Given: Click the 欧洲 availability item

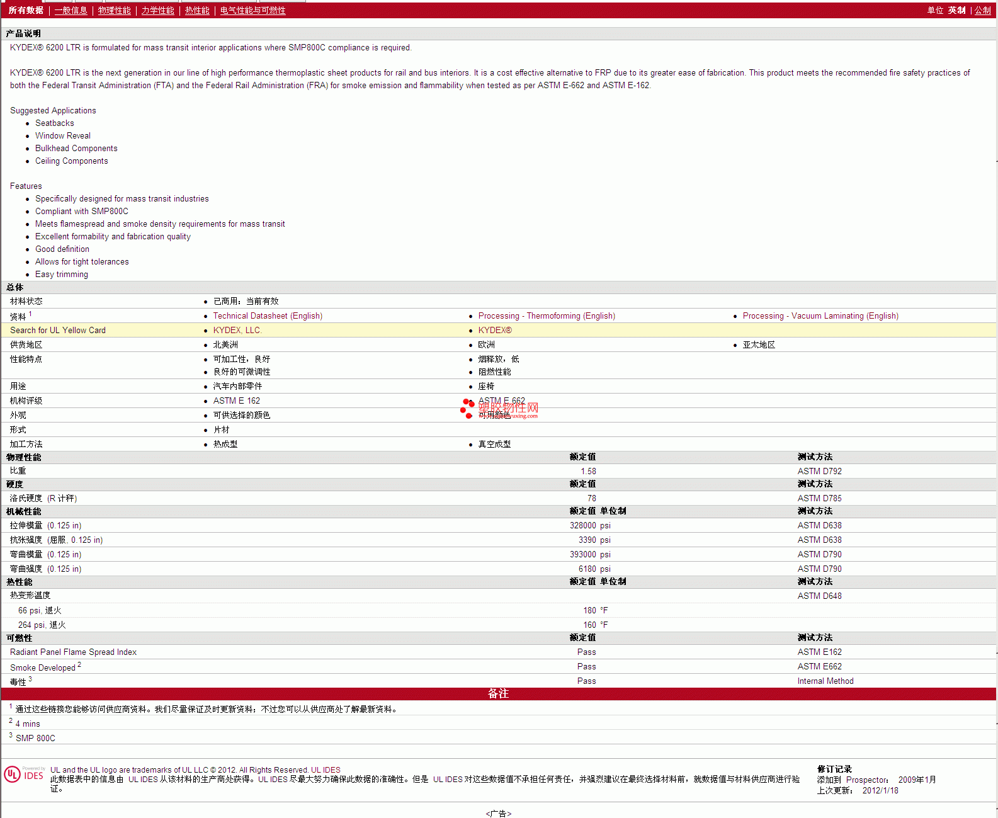Looking at the screenshot, I should coord(486,345).
